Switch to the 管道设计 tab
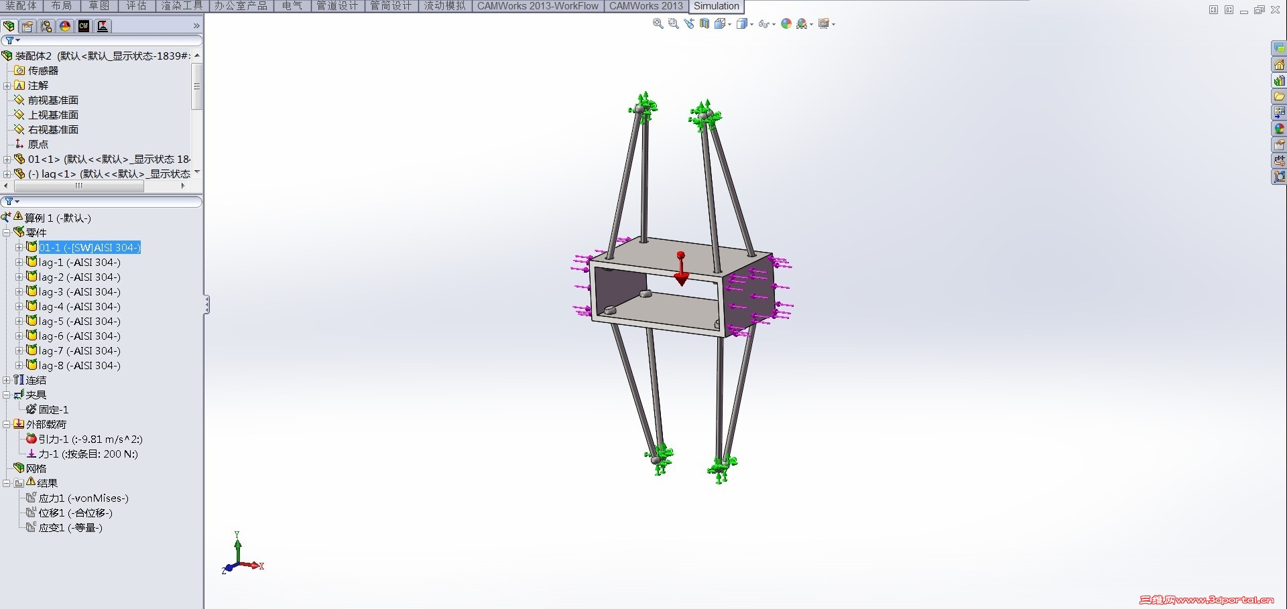 click(337, 6)
